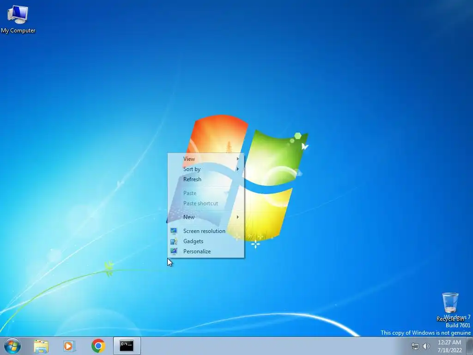
Task: Expand the View submenu arrow
Action: click(x=238, y=159)
